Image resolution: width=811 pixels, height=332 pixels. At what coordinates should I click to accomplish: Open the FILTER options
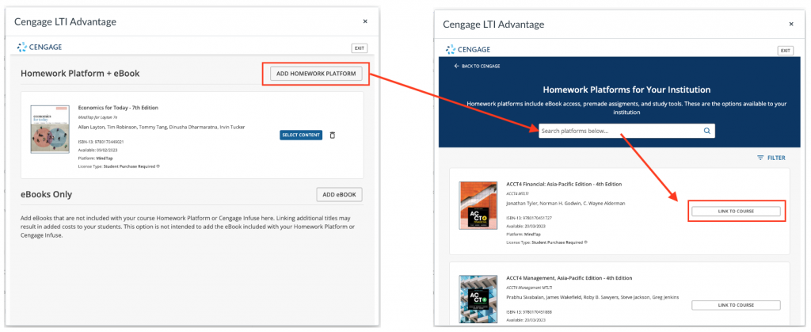pyautogui.click(x=771, y=158)
